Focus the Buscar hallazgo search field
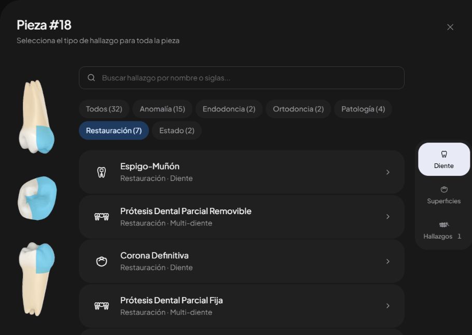The image size is (472, 335). [242, 78]
